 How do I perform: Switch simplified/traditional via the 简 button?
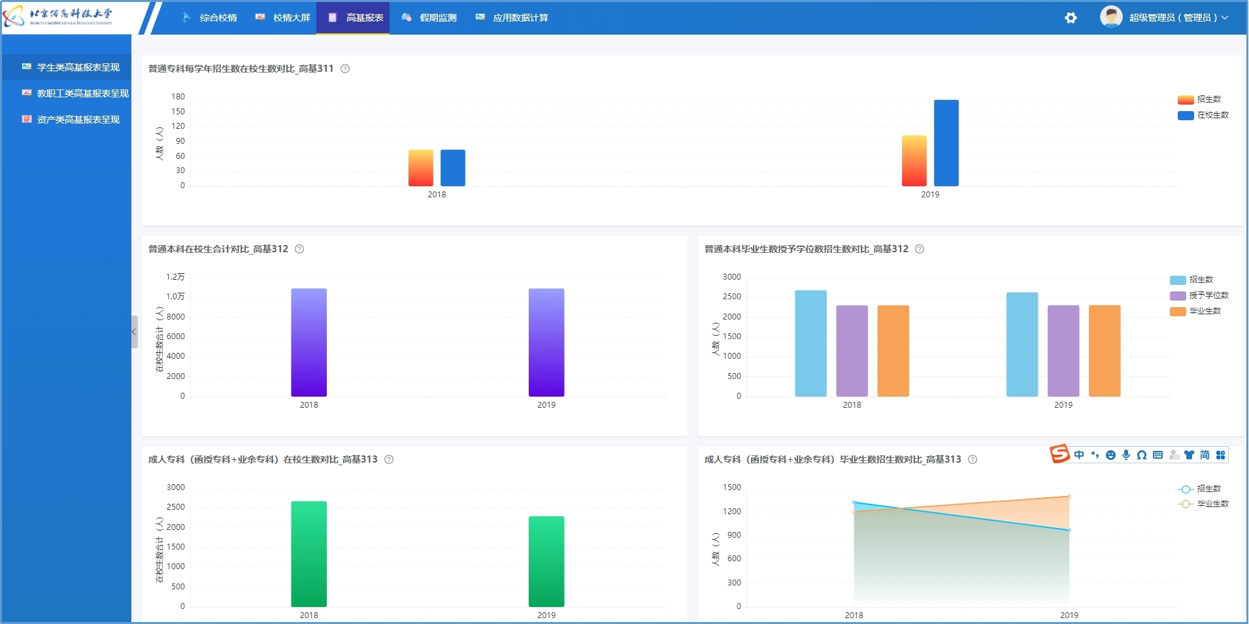[1205, 455]
